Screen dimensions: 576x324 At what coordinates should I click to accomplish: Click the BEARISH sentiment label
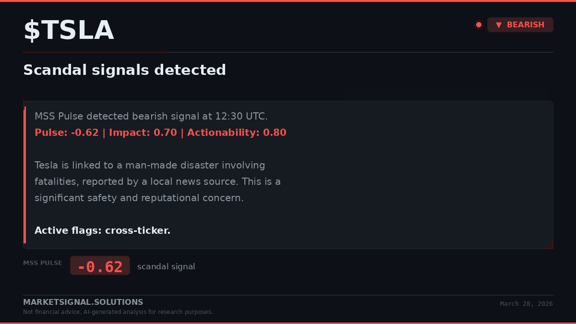526,25
